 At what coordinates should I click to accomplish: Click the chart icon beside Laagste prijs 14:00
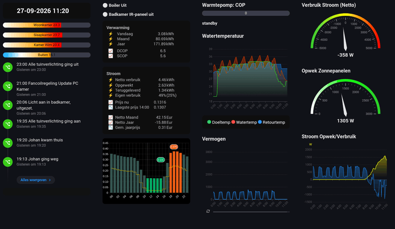pyautogui.click(x=111, y=107)
